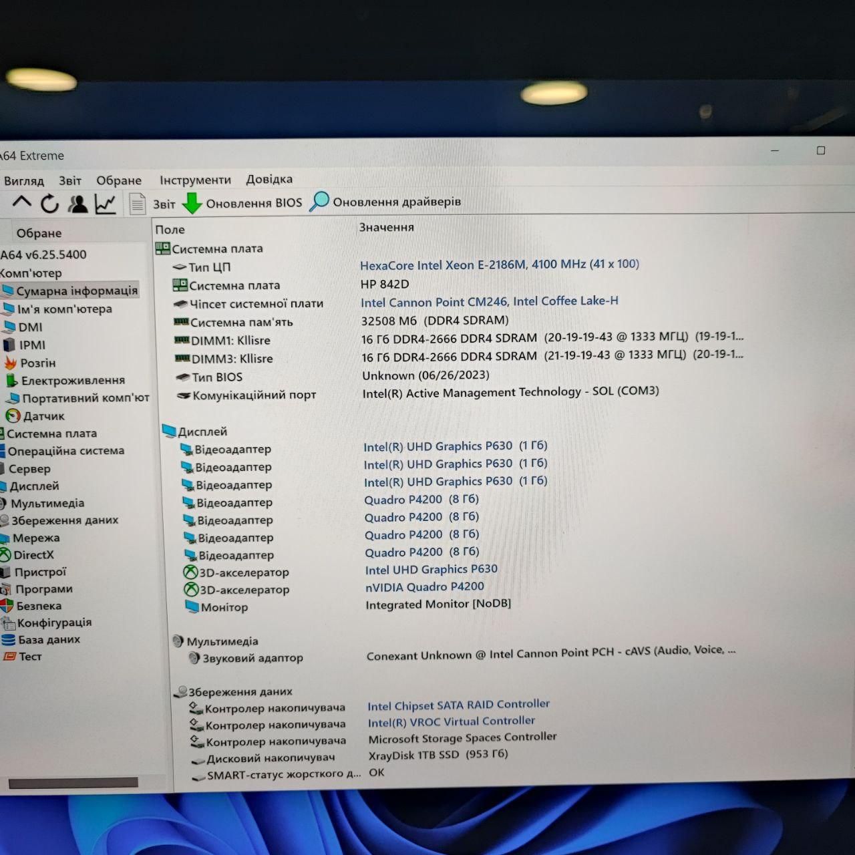Open the graph chart toolbar icon
855x855 pixels.
[106, 203]
